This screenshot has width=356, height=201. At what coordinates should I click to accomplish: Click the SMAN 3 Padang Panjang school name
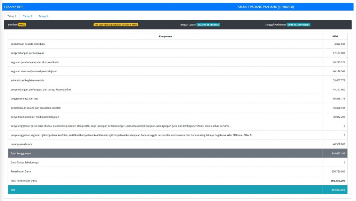(266, 7)
